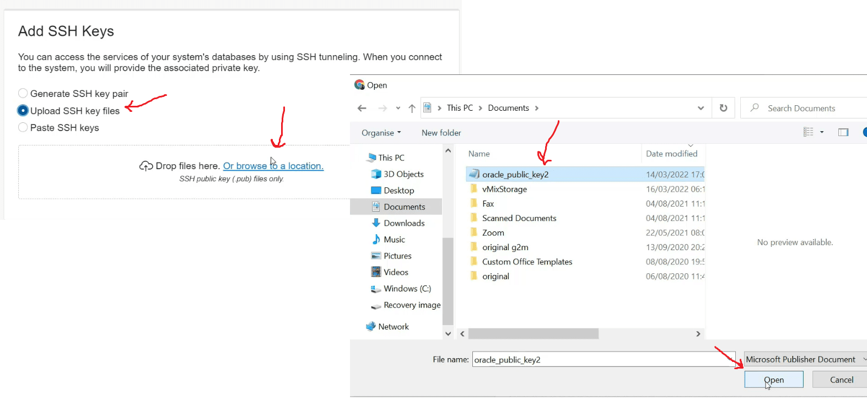Click Refresh button in Open dialog
This screenshot has width=867, height=400.
[x=723, y=108]
